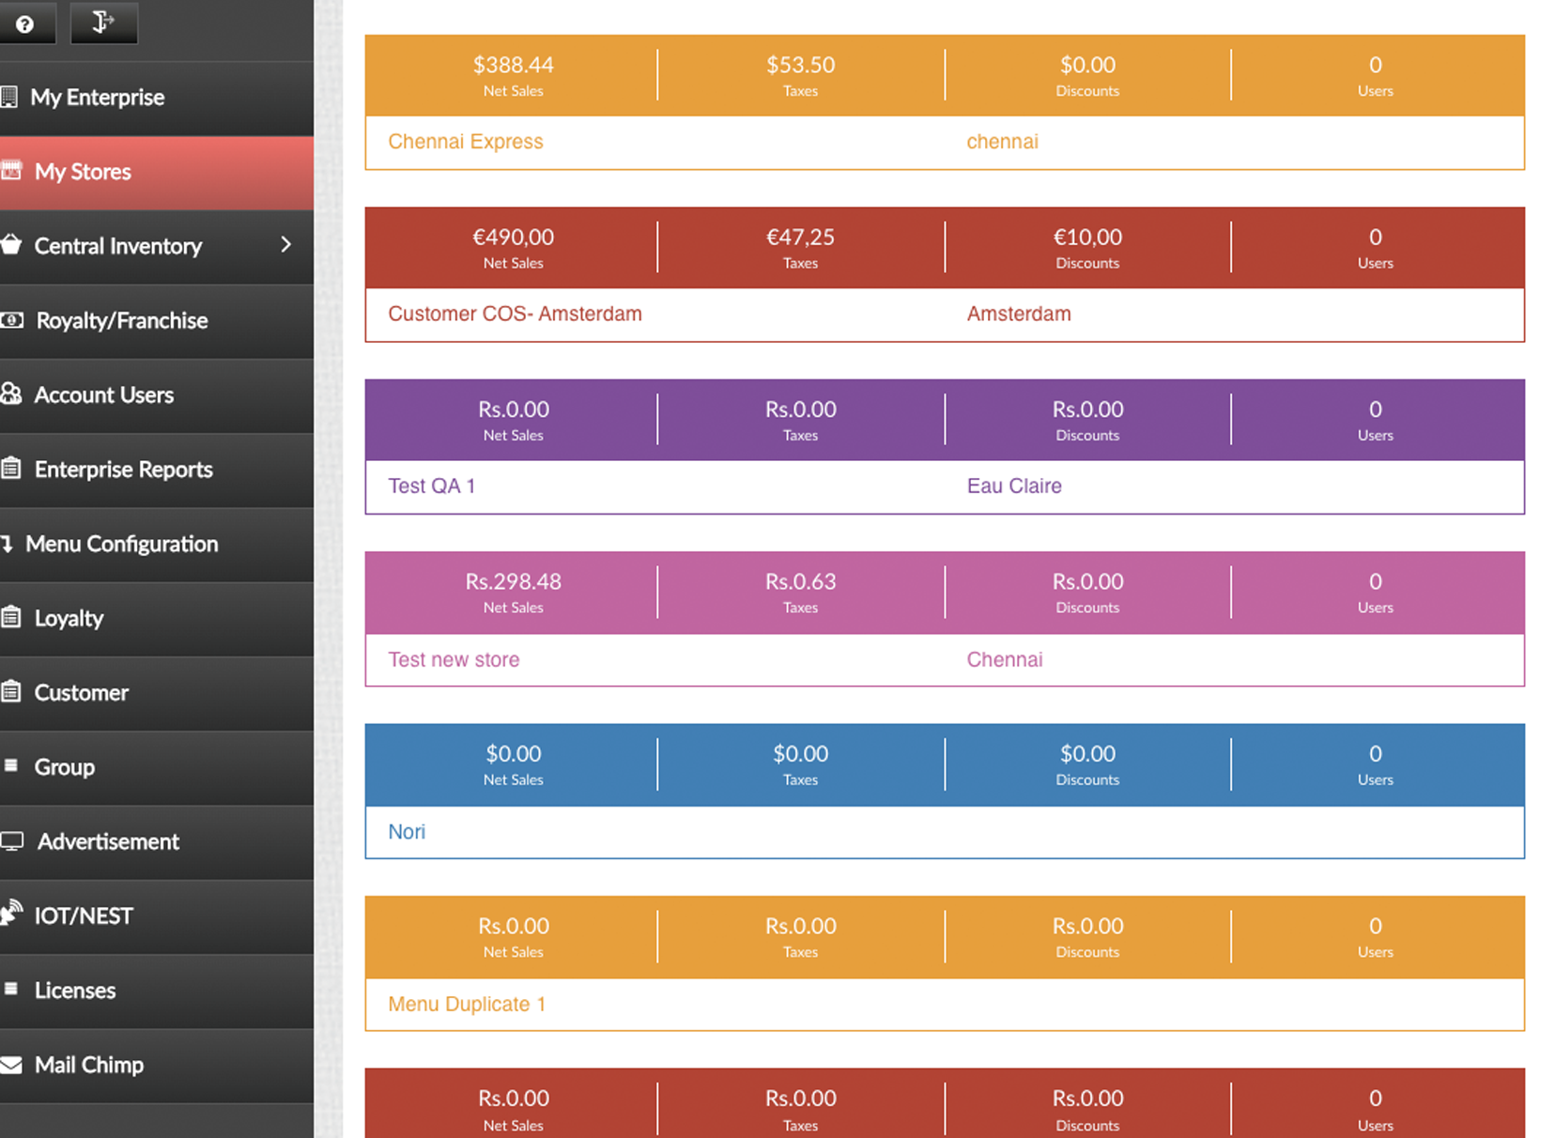This screenshot has width=1555, height=1138.
Task: Click the Advertisement monitor icon
Action: tap(11, 841)
